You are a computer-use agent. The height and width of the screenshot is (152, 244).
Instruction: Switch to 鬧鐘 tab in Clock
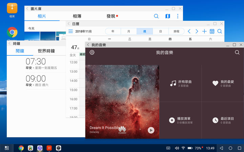[20, 51]
